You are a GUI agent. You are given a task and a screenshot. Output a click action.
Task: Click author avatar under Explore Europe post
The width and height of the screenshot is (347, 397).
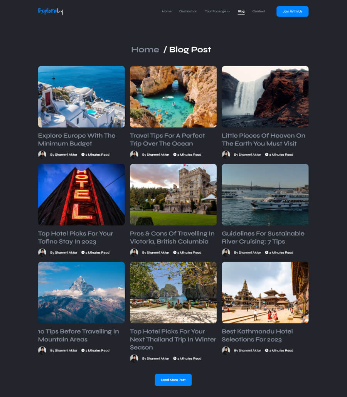pyautogui.click(x=42, y=155)
